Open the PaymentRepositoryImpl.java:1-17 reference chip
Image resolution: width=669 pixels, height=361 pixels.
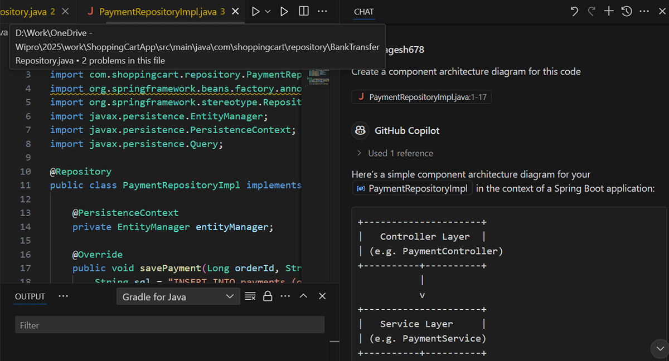pyautogui.click(x=421, y=97)
